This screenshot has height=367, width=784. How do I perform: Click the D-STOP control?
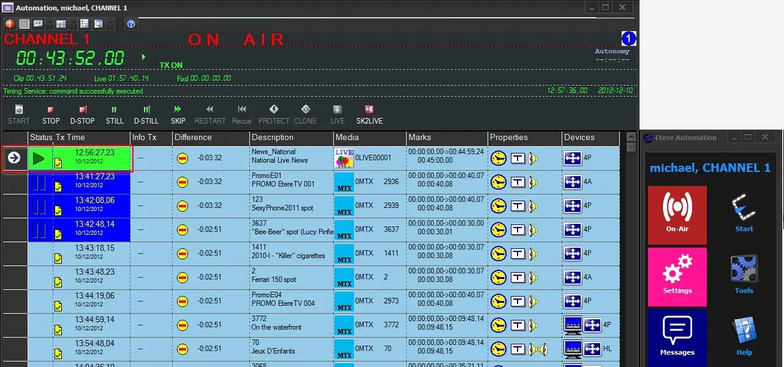[x=83, y=114]
